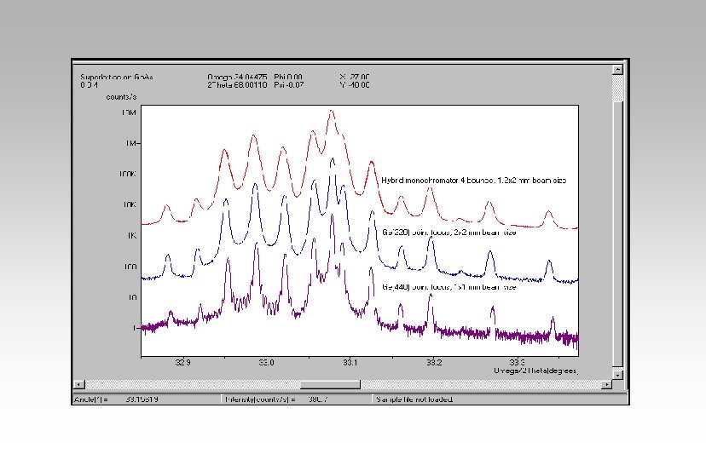706x454 pixels.
Task: Click the Ge(440) point focus curve label
Action: (448, 286)
